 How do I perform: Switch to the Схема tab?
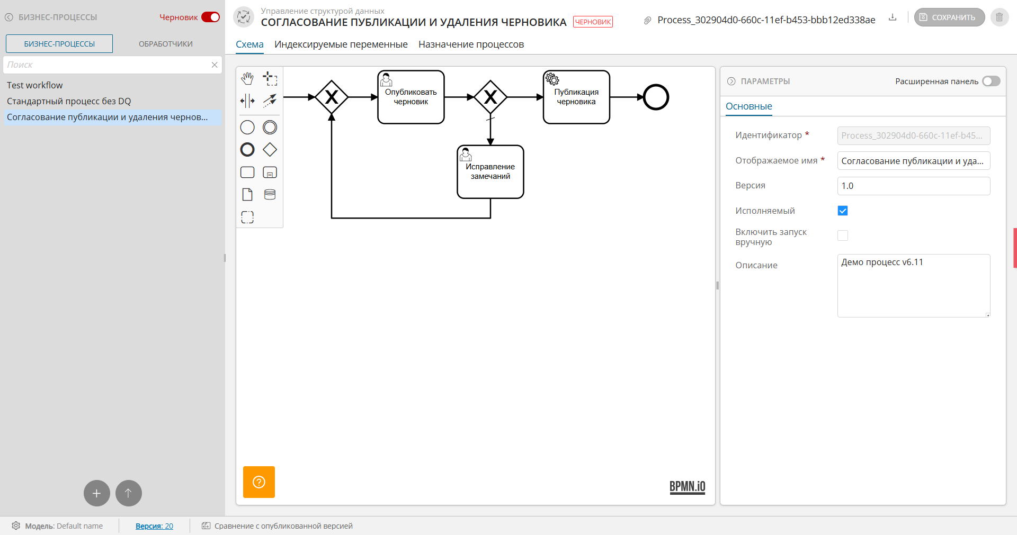(x=249, y=44)
